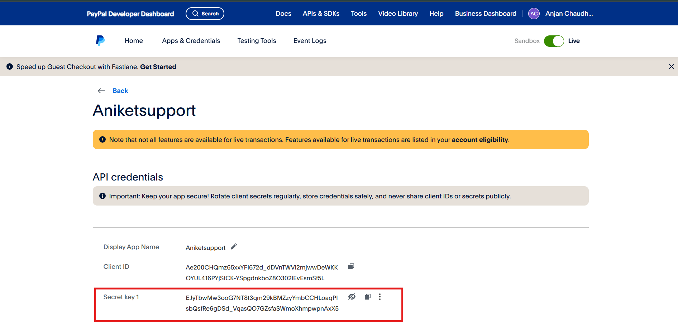Copy the Client ID to clipboard
The image size is (678, 326).
351,266
